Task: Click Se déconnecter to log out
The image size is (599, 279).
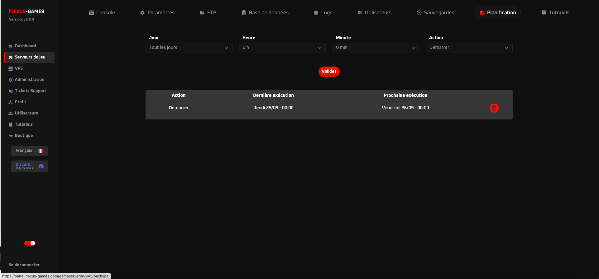Action: pyautogui.click(x=24, y=265)
